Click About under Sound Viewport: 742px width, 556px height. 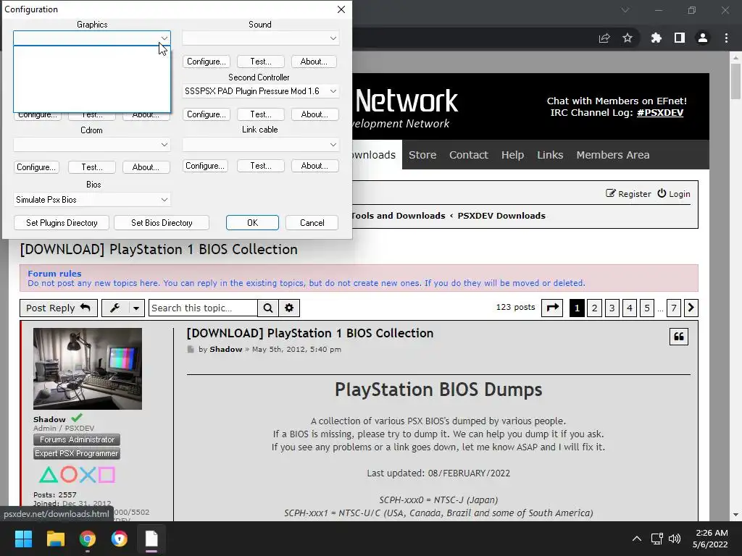[314, 62]
